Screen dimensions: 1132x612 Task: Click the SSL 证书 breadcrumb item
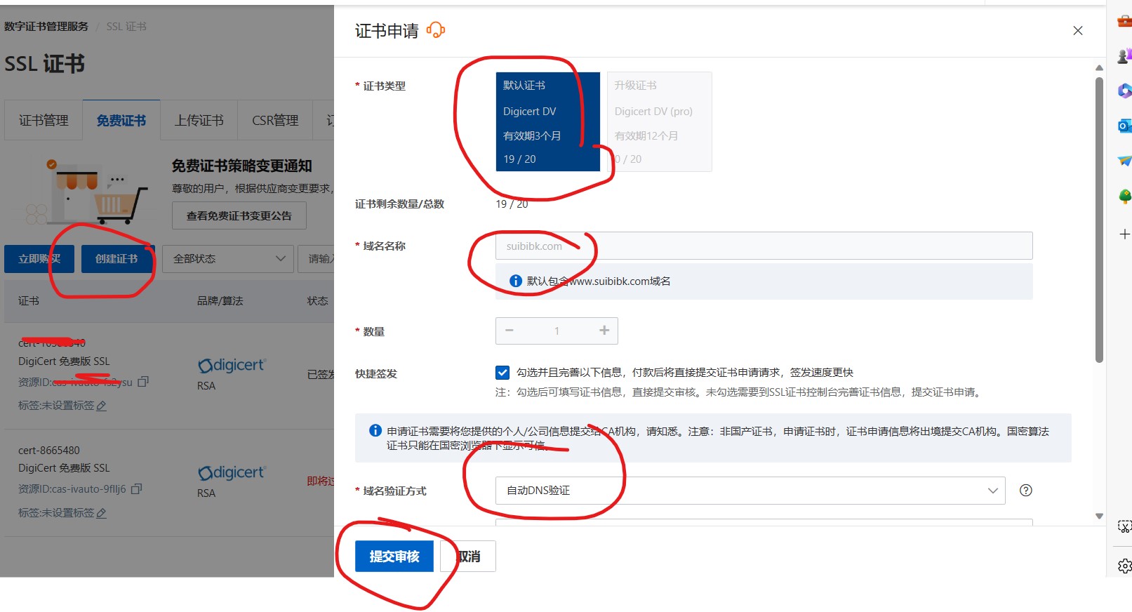(x=126, y=26)
